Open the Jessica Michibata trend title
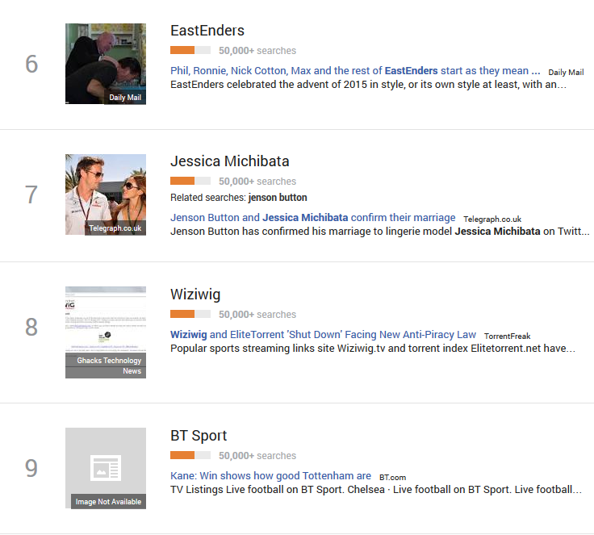The image size is (594, 535). tap(229, 161)
